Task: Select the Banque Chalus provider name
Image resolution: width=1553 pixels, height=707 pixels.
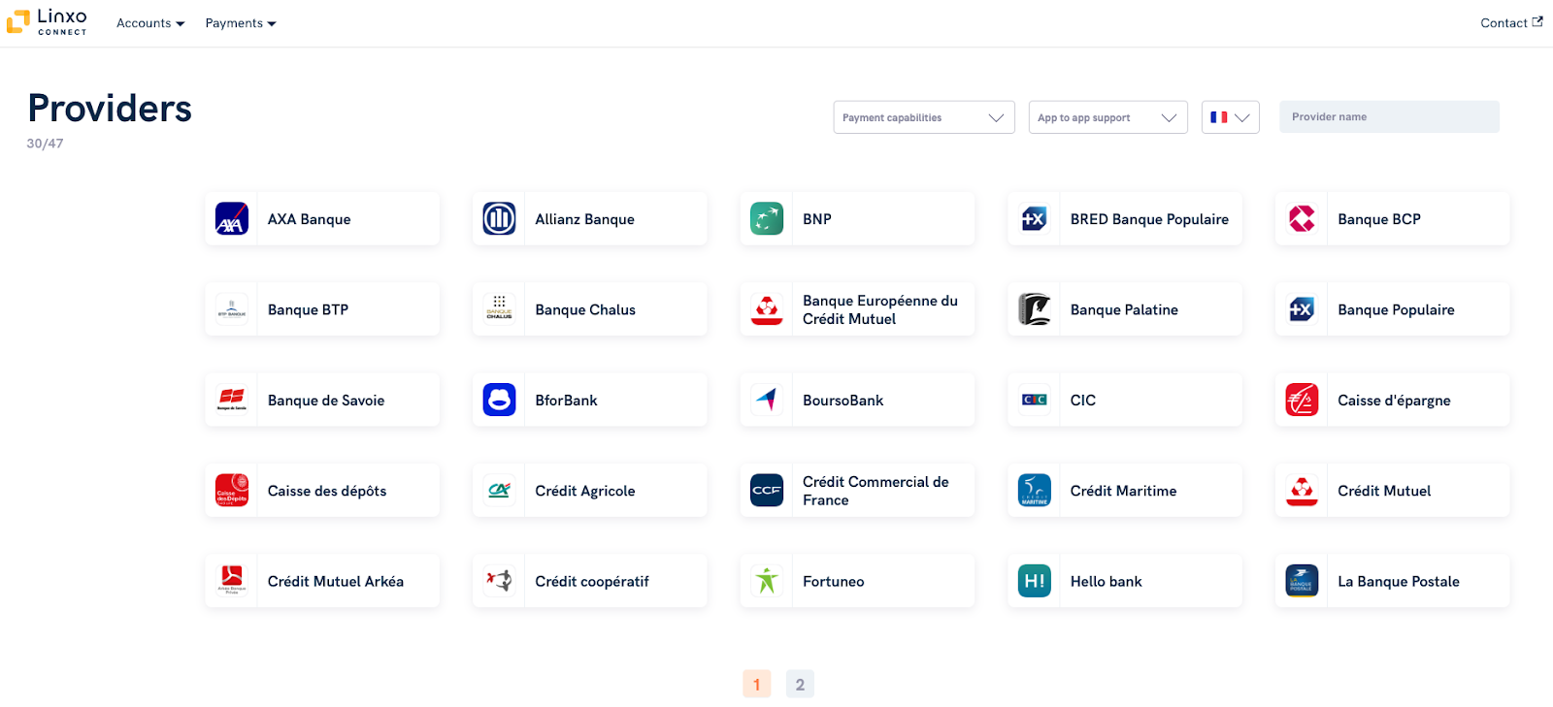Action: tap(585, 309)
